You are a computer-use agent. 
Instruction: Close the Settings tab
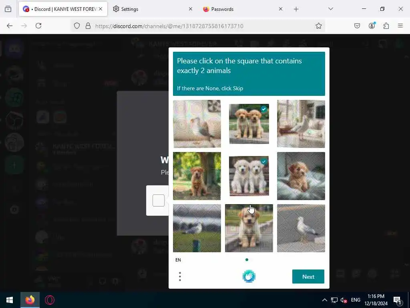tap(190, 9)
